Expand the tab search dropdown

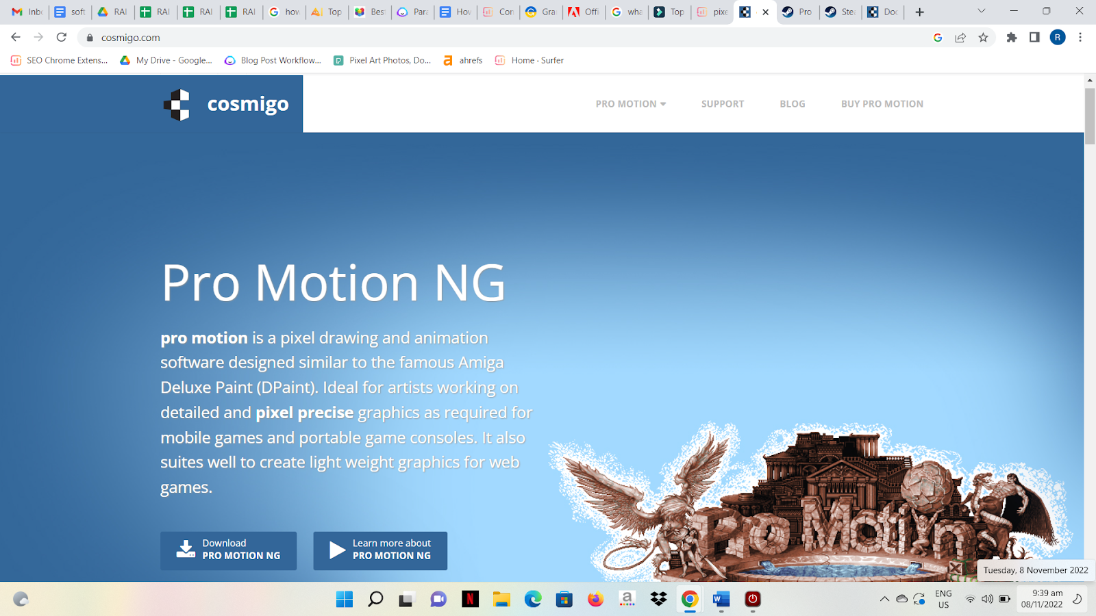coord(981,11)
